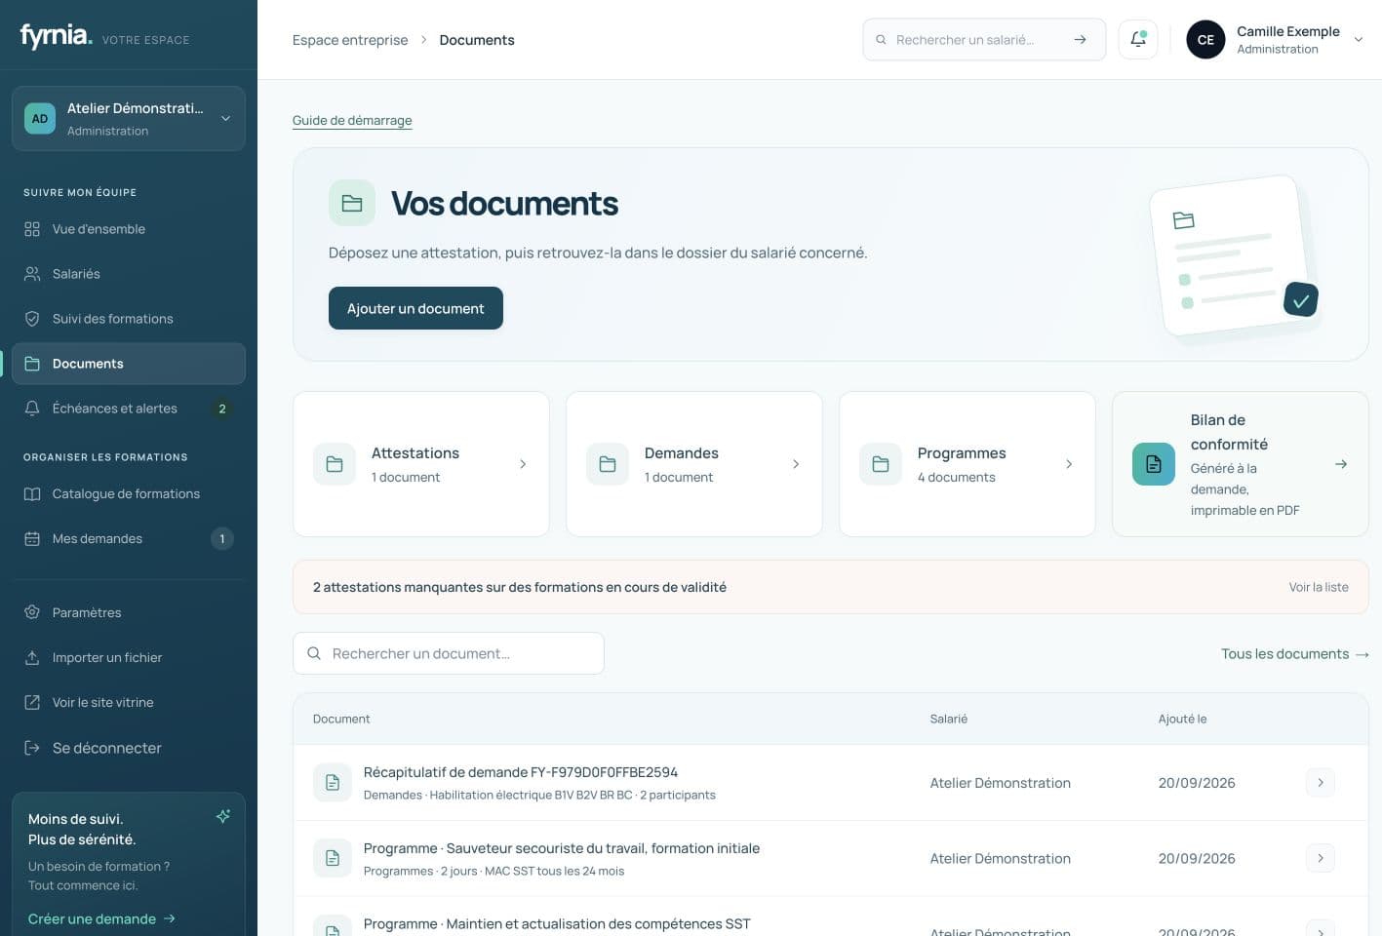Click Se déconnecter to log out

pos(129,748)
